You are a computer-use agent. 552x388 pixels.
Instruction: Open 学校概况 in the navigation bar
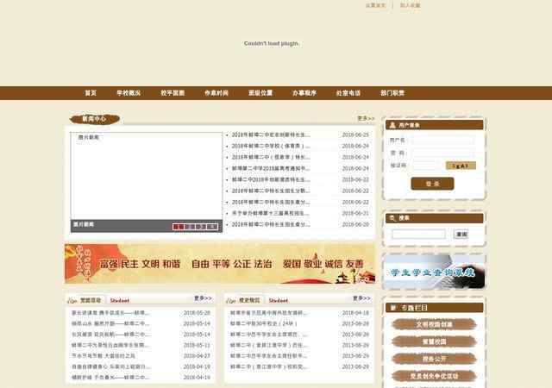(129, 93)
